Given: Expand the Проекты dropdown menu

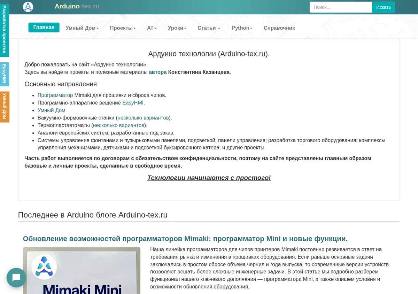Looking at the screenshot, I should [x=123, y=28].
